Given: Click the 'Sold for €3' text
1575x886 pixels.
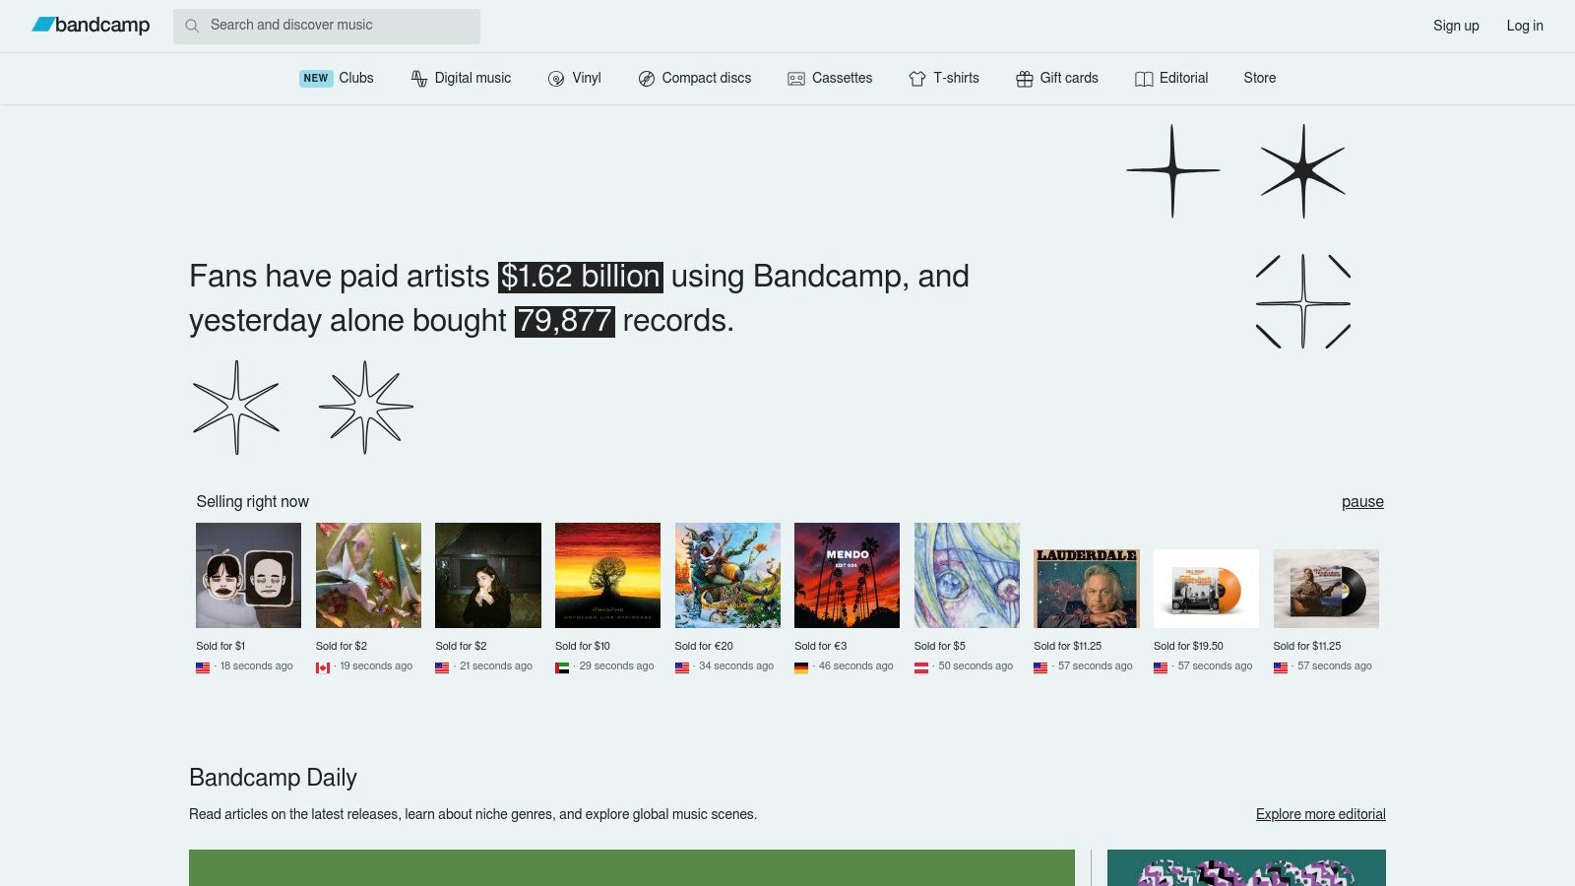Looking at the screenshot, I should [821, 646].
